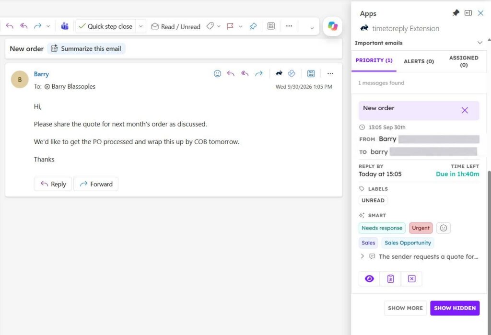Open timetoreply rabbit icon in message header
The image size is (491, 335).
(279, 74)
